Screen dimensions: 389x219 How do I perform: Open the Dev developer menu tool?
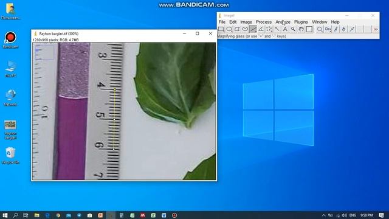pos(328,29)
